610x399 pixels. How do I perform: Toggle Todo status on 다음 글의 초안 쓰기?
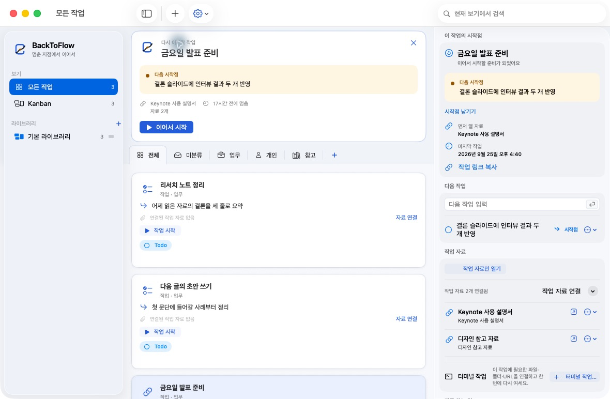[x=156, y=346]
